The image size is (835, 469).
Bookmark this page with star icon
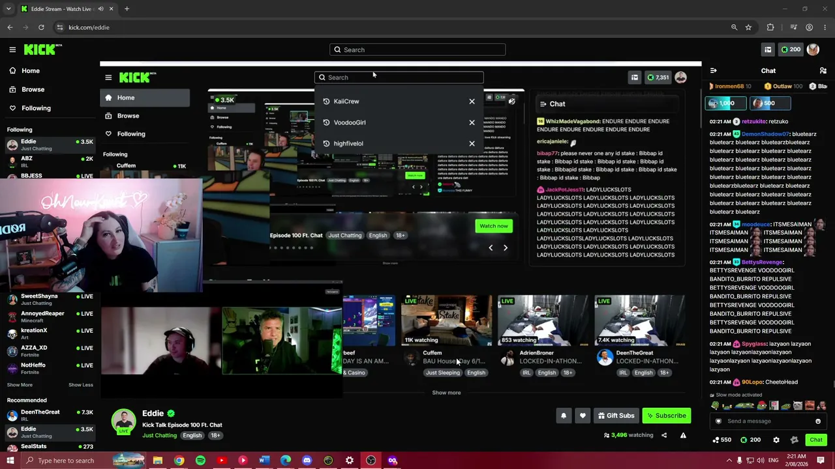pos(748,27)
